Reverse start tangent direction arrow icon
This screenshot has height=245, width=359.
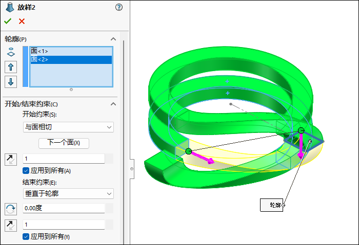point(11,160)
